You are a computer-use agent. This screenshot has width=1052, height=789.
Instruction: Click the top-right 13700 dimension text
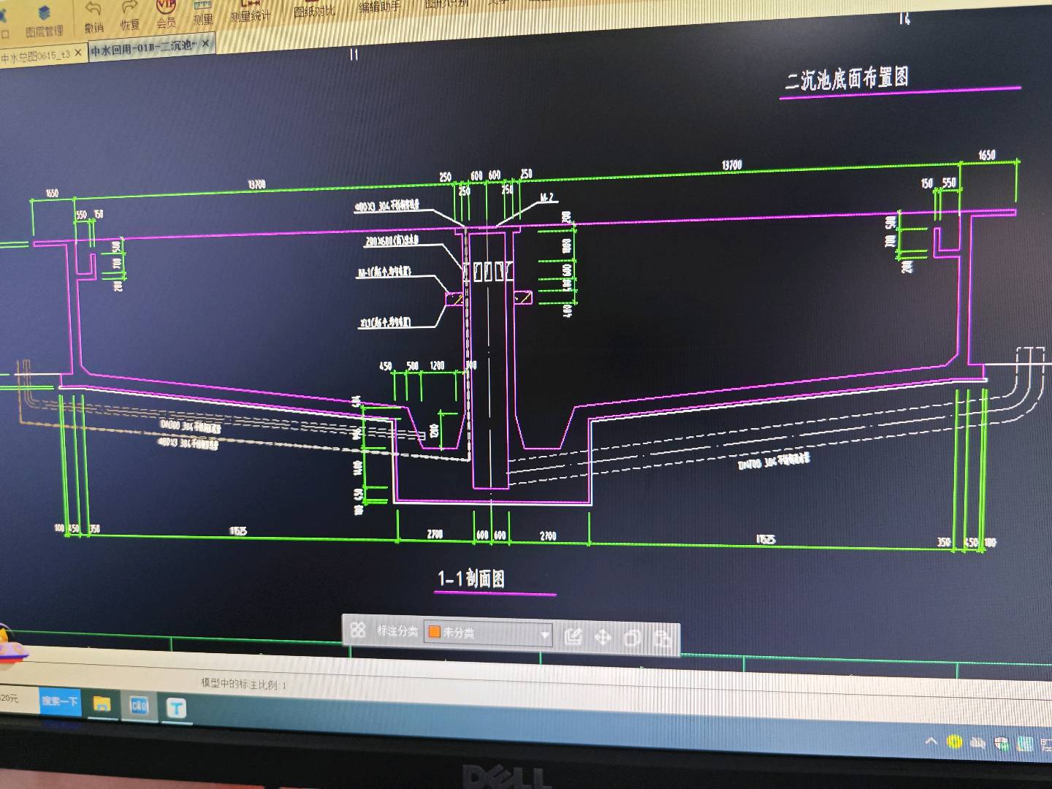click(x=732, y=165)
